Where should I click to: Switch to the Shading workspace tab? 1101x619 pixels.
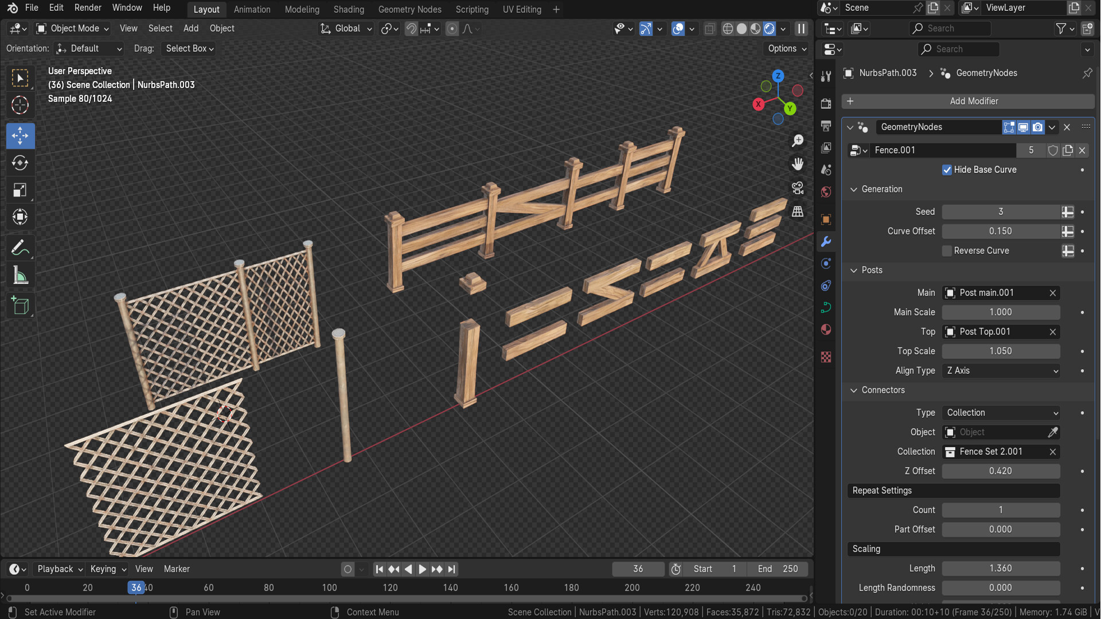[349, 9]
